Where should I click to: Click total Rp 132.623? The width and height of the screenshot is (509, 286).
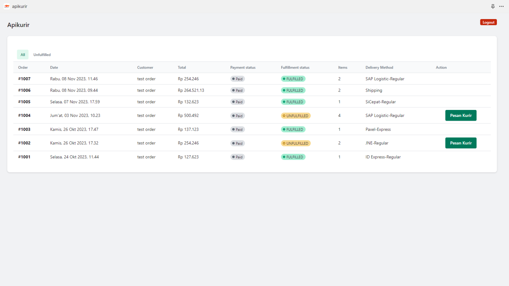(188, 102)
